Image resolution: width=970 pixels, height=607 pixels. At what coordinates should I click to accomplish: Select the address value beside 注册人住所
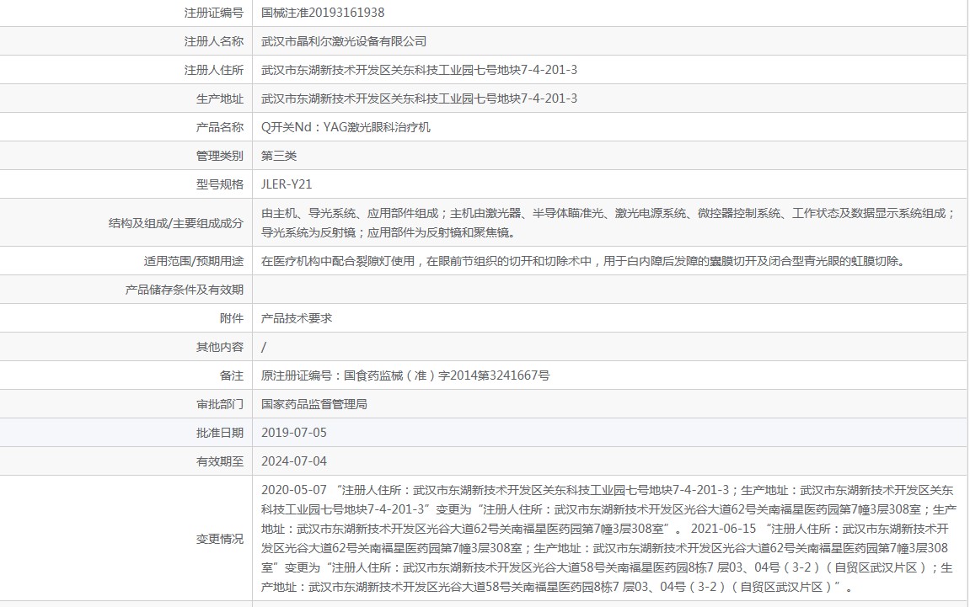click(x=419, y=70)
